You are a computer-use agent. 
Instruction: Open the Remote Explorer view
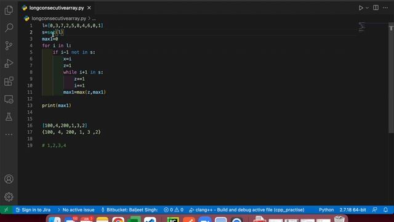click(x=9, y=99)
